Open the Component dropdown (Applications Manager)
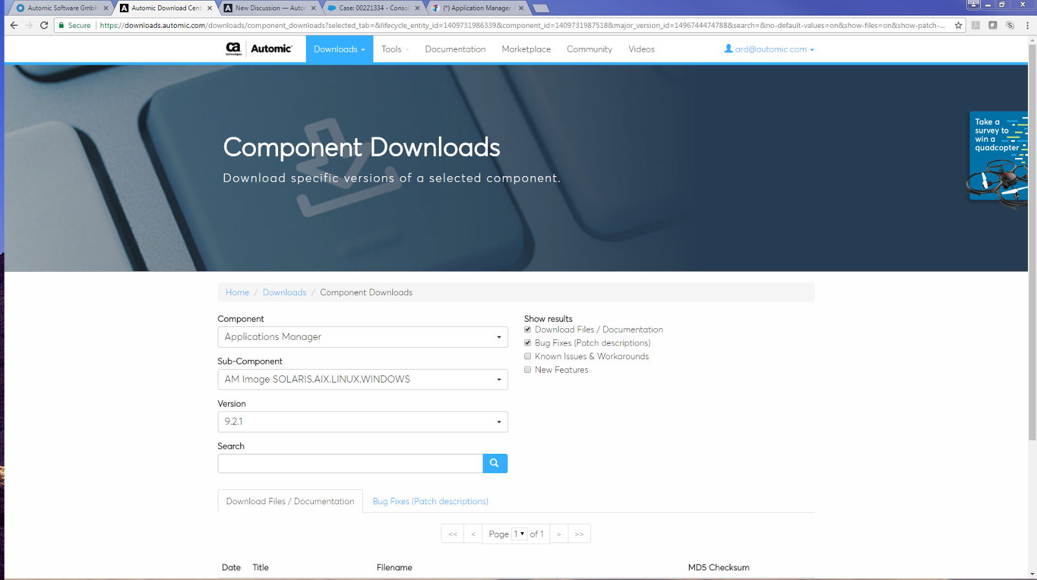 pos(362,337)
